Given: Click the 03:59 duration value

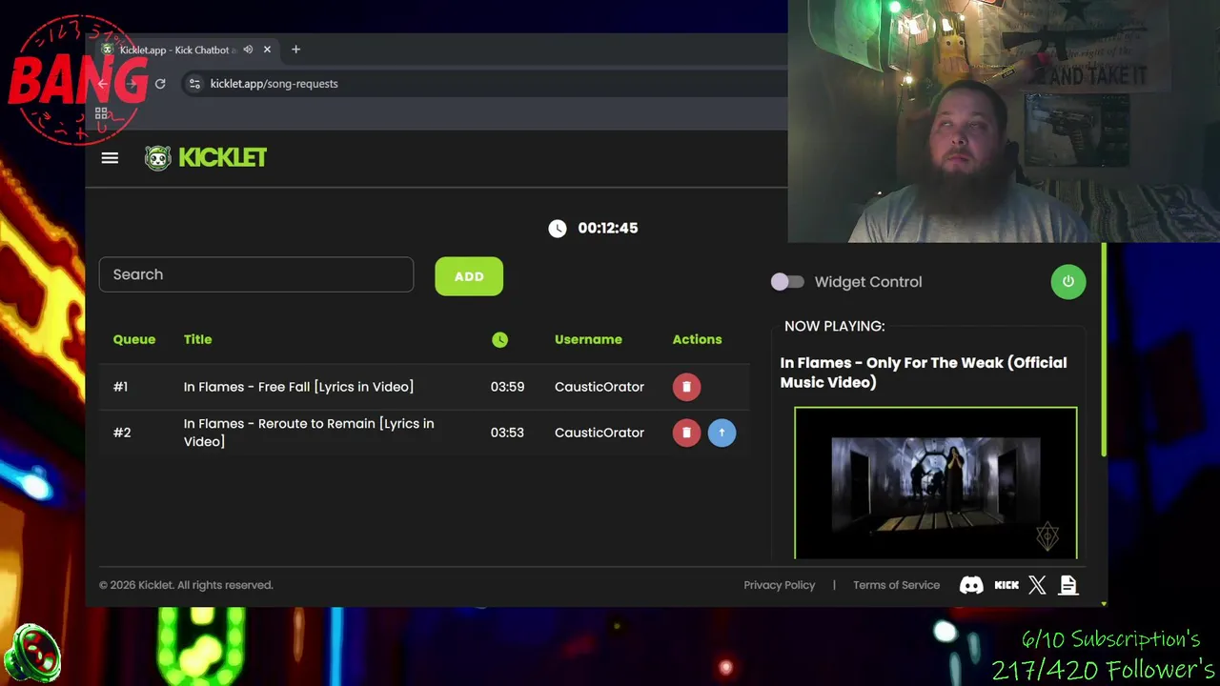Looking at the screenshot, I should (x=507, y=387).
